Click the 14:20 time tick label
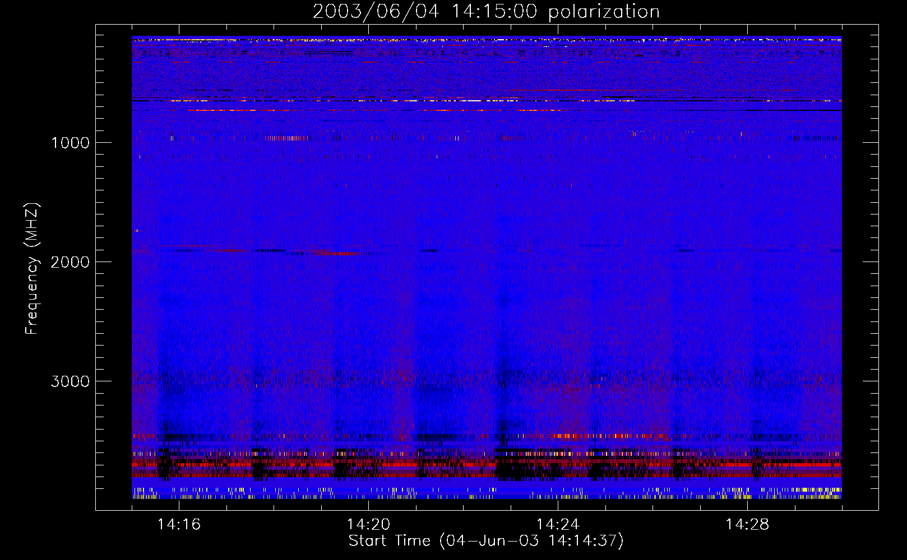This screenshot has height=560, width=907. 368,524
